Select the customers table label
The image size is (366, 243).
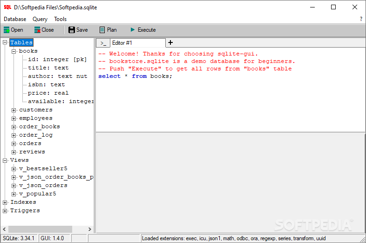(x=36, y=110)
